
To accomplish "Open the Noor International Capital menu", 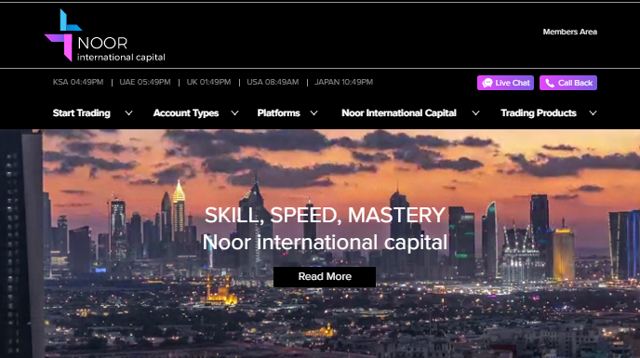I will (x=399, y=113).
